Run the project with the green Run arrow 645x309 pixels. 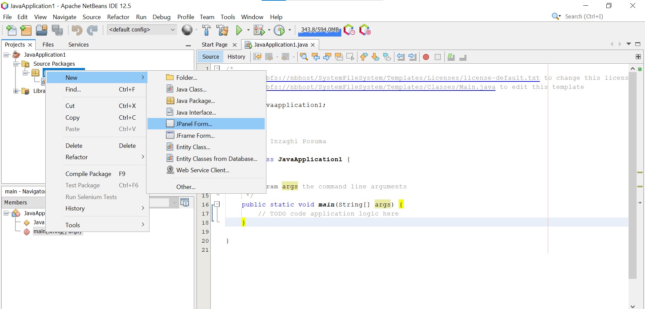pyautogui.click(x=239, y=30)
